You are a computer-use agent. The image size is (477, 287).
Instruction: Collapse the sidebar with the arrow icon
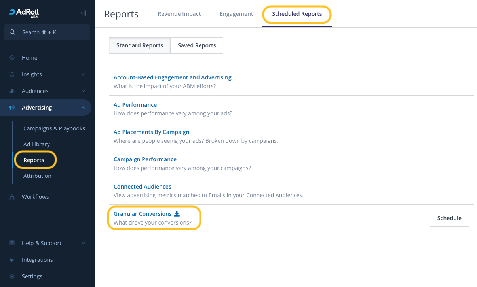point(83,13)
